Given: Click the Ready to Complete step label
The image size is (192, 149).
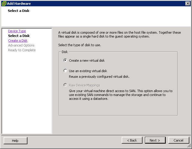Looking at the screenshot, I should click(22, 50).
